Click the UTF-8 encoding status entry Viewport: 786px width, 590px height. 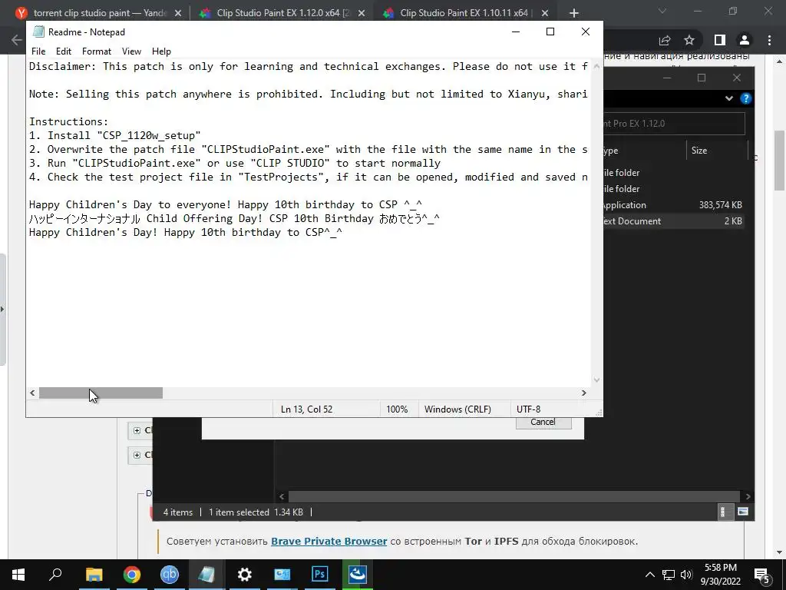tap(528, 409)
